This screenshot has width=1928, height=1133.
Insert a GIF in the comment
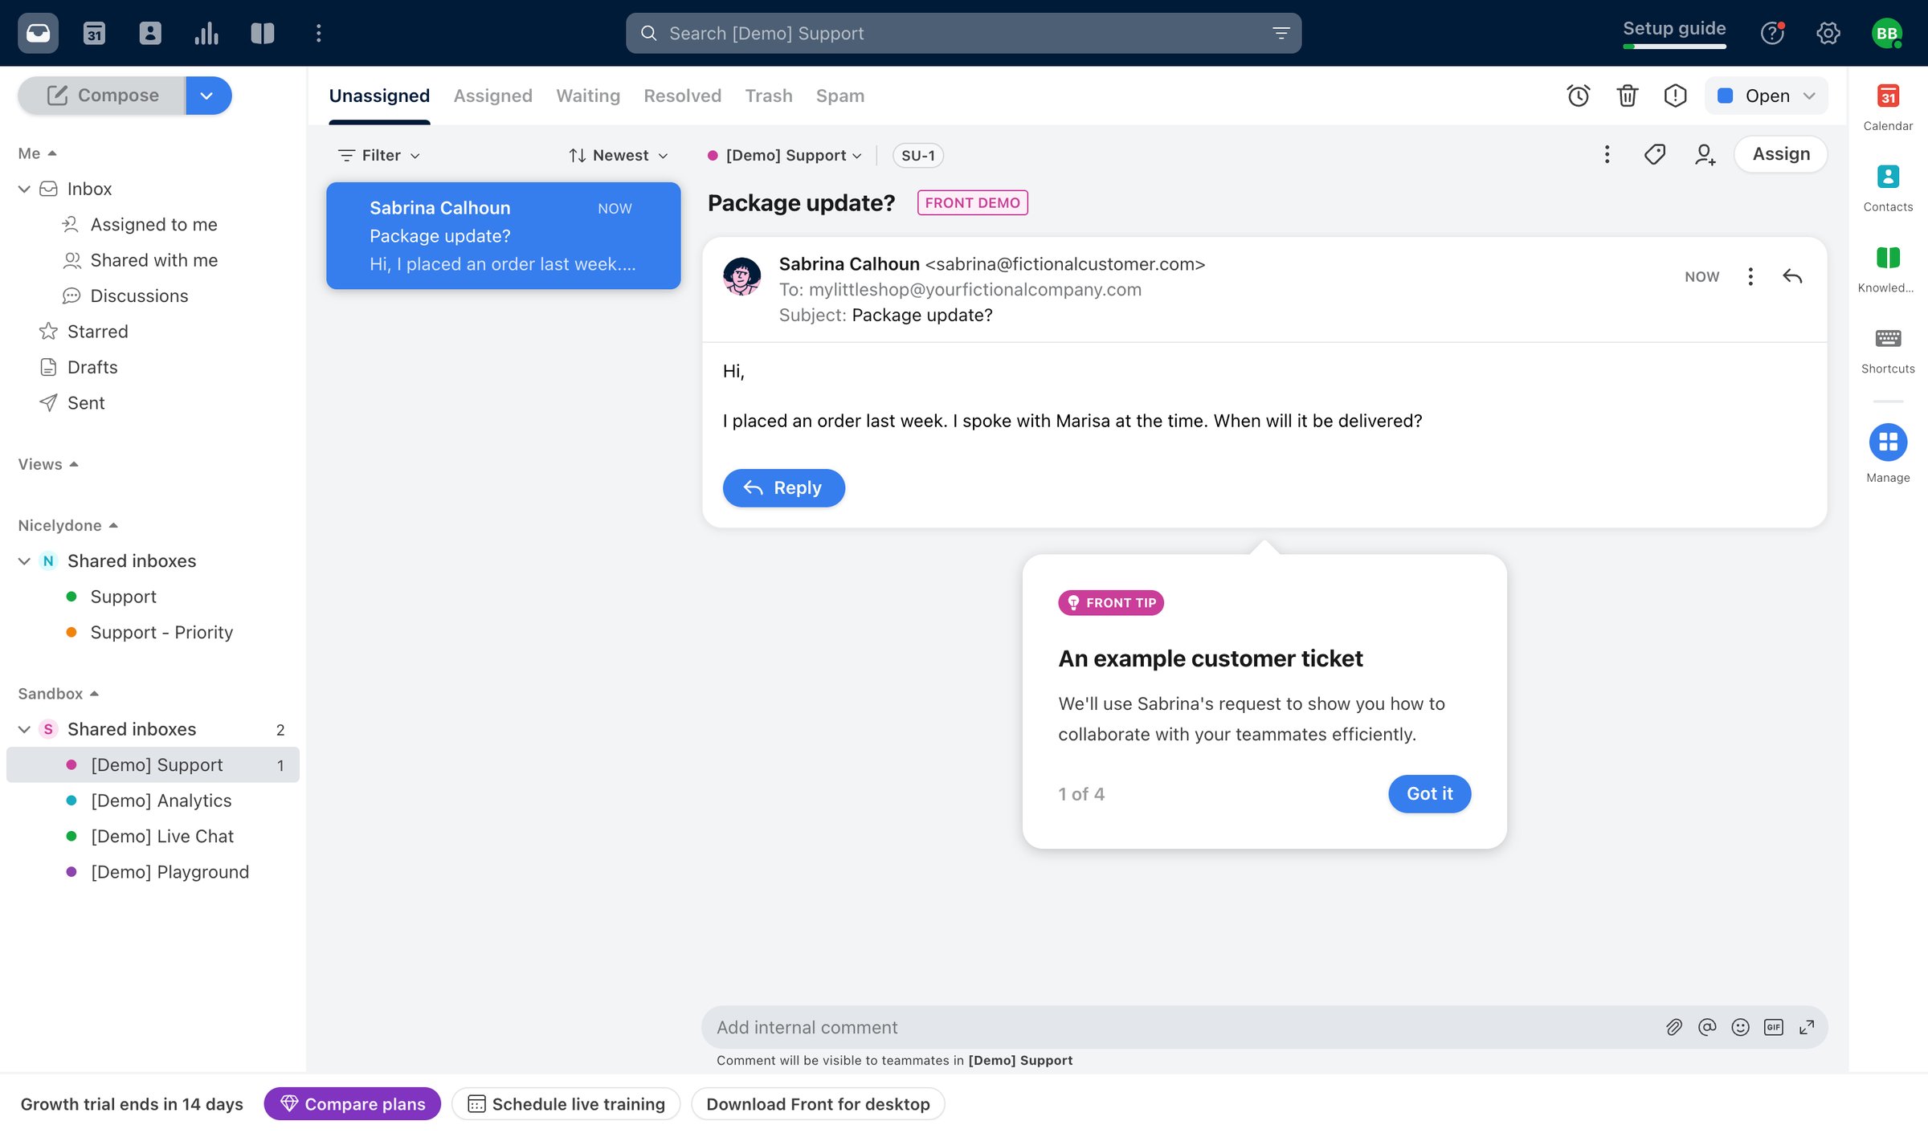click(x=1773, y=1027)
